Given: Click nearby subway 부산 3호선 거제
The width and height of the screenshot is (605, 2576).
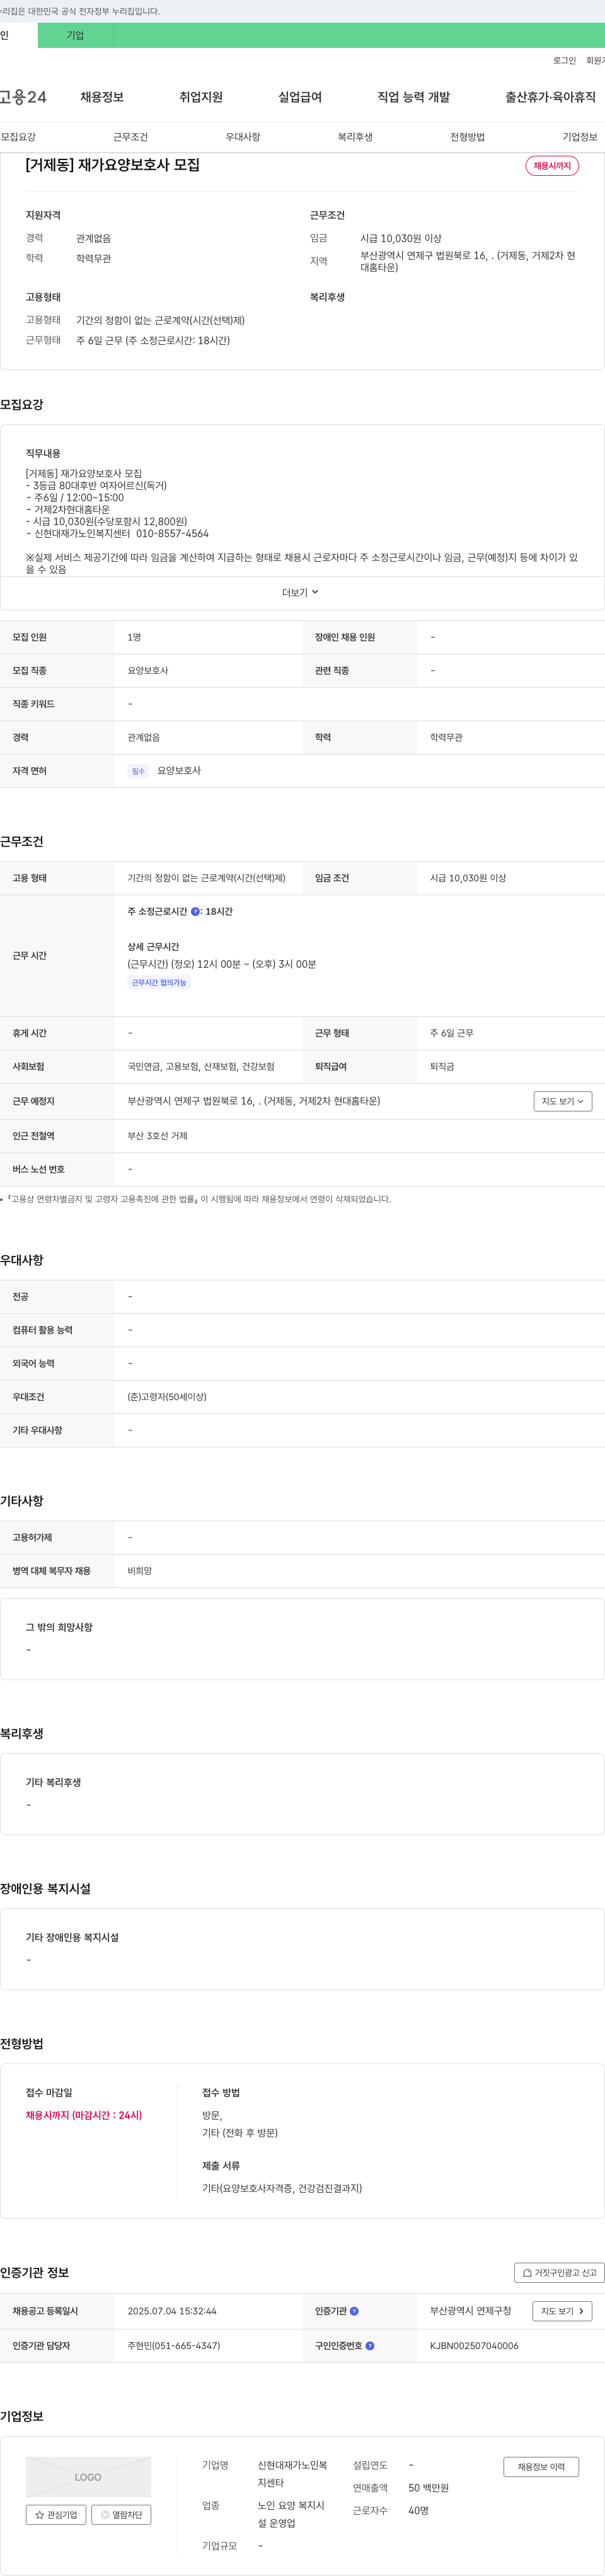Looking at the screenshot, I should [x=157, y=1136].
